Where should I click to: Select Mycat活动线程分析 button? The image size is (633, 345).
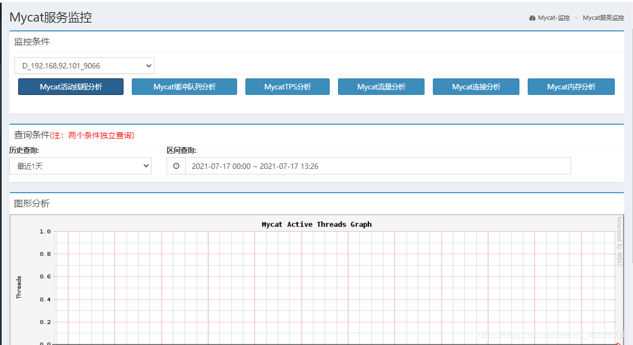71,87
